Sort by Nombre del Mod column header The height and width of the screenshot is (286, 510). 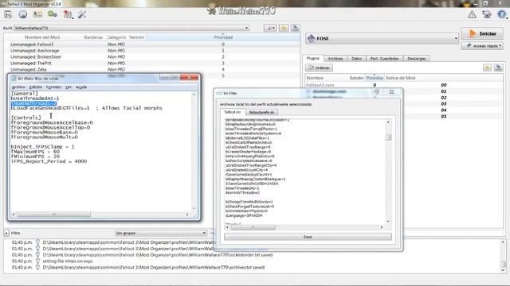click(42, 37)
